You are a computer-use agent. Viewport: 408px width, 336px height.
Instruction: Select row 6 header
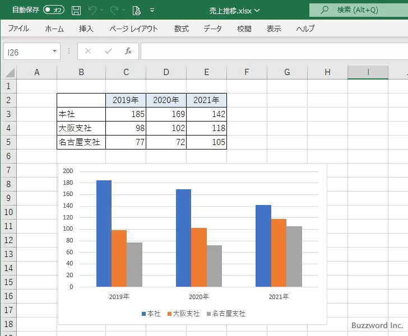coord(8,156)
